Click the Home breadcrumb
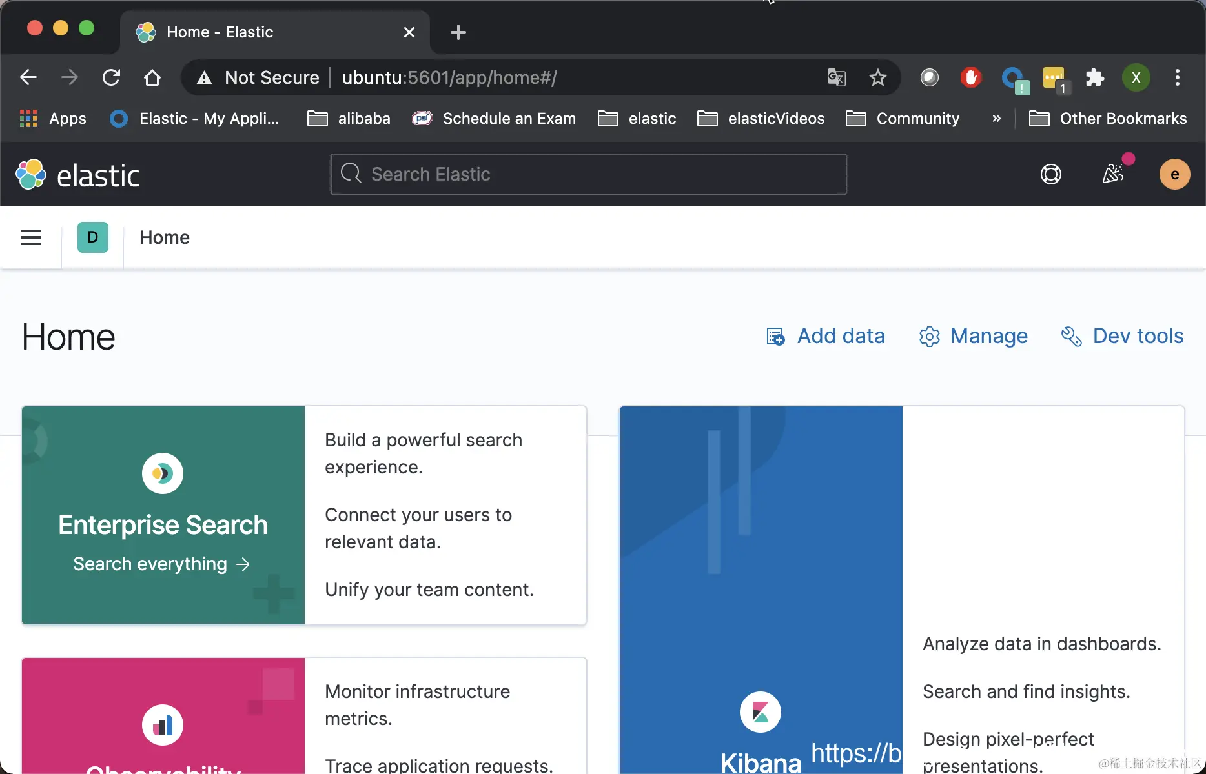Screen dimensions: 1206x774 pos(165,237)
